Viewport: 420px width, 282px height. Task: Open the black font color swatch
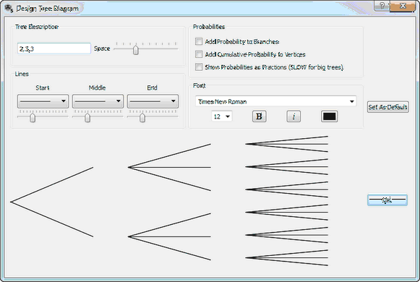tap(329, 116)
